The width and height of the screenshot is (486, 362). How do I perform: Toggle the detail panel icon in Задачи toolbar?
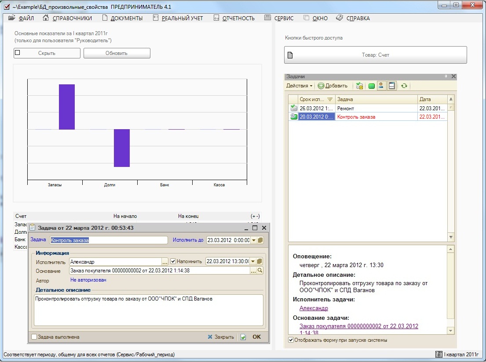pyautogui.click(x=391, y=86)
